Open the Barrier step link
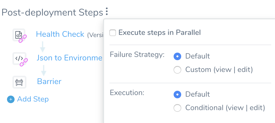The image size is (275, 123). pyautogui.click(x=49, y=81)
